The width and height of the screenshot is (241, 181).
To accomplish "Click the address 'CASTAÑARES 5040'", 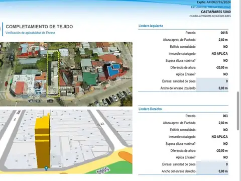I will point(216,12).
